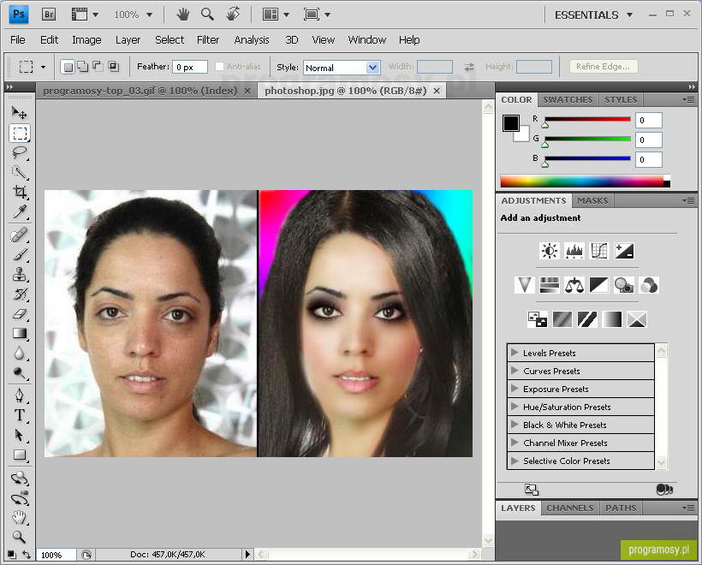The width and height of the screenshot is (702, 565).
Task: Choose New selection mode
Action: (68, 67)
